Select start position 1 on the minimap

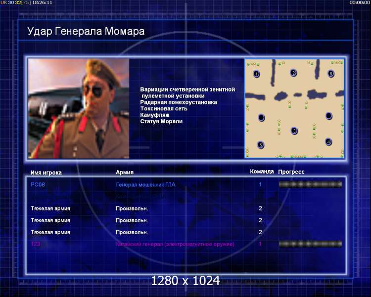tap(256, 74)
